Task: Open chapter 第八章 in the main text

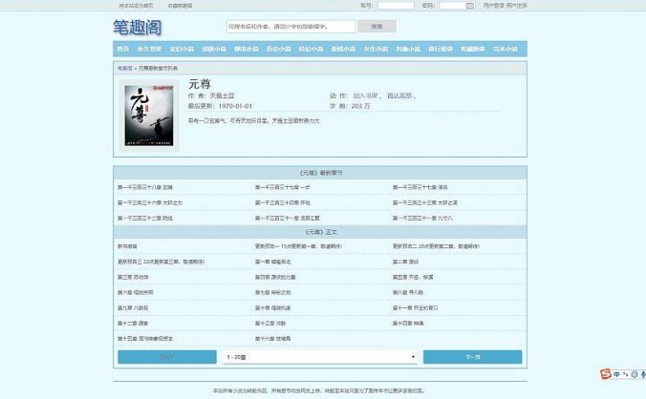Action: point(408,293)
